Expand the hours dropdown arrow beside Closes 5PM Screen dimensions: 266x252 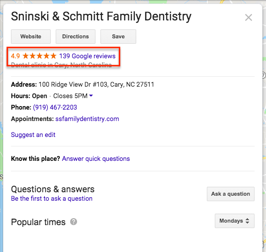[91, 96]
